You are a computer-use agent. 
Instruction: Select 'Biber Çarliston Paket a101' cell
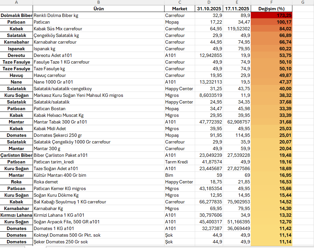99,155
